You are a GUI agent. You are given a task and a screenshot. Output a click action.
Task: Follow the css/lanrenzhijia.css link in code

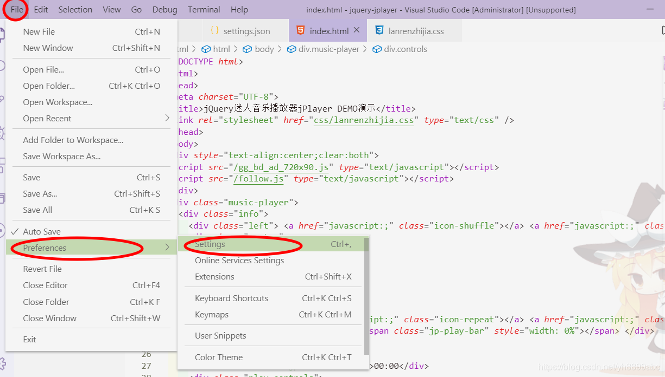tap(364, 120)
